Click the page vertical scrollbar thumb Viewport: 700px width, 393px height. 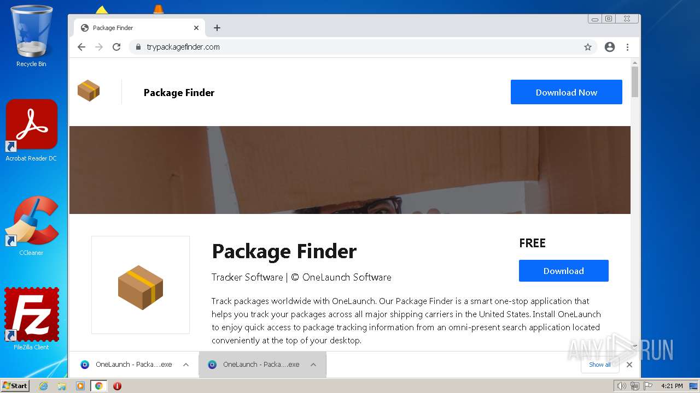(635, 82)
